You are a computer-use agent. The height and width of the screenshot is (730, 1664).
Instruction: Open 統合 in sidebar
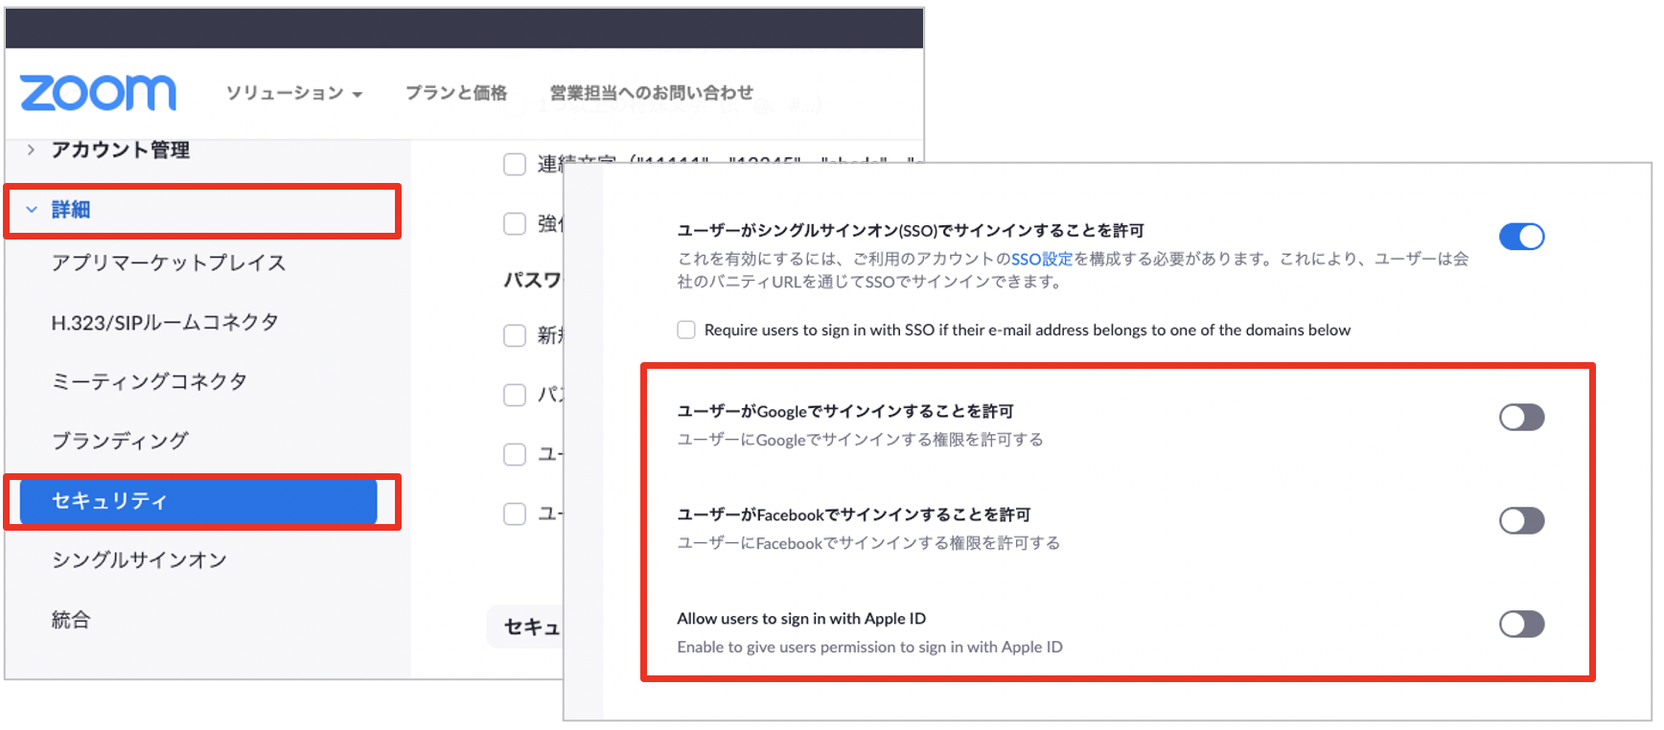tap(71, 620)
